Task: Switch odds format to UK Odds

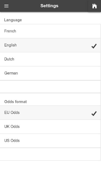Action: 50,127
